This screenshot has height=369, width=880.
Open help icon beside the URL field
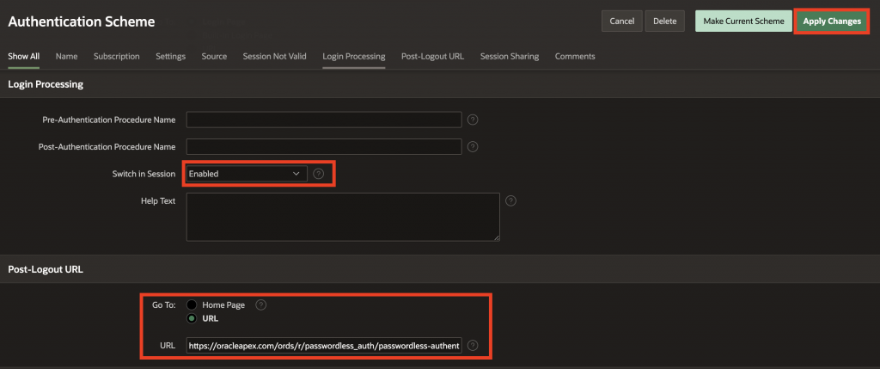click(473, 346)
